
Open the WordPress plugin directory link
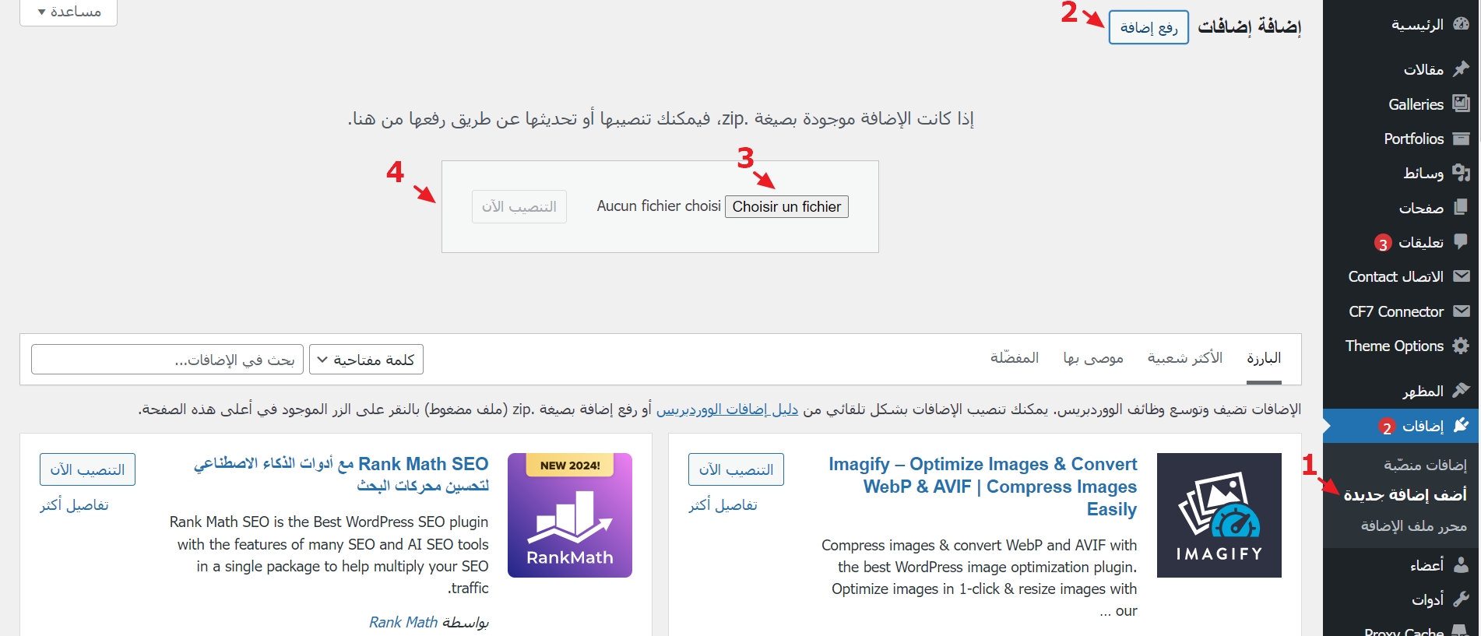(726, 409)
